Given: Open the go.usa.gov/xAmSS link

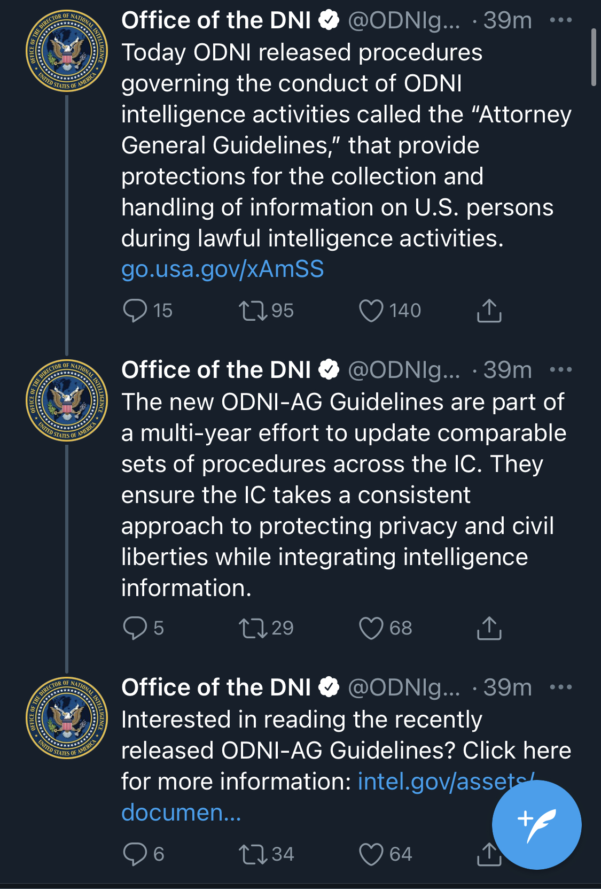Looking at the screenshot, I should (x=222, y=269).
